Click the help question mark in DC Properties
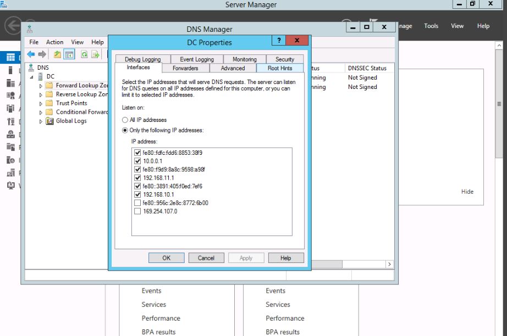The width and height of the screenshot is (507, 336). click(279, 41)
